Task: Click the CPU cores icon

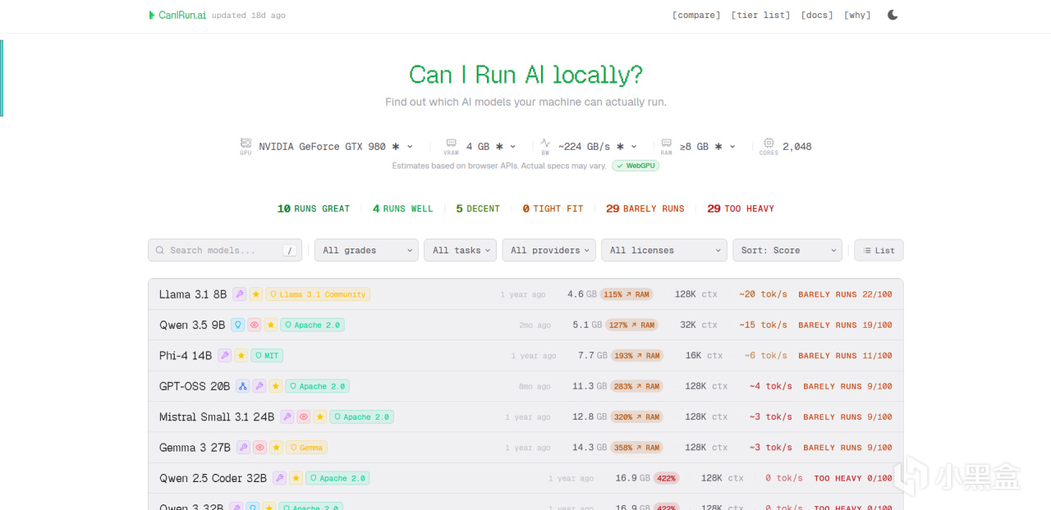Action: 769,143
